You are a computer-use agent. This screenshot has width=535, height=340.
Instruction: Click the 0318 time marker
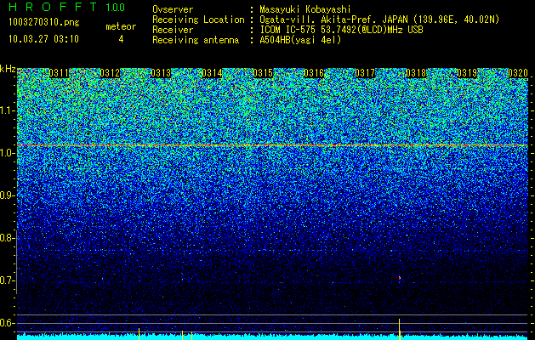(x=416, y=73)
